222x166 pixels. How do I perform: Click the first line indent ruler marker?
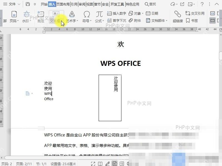44,28
